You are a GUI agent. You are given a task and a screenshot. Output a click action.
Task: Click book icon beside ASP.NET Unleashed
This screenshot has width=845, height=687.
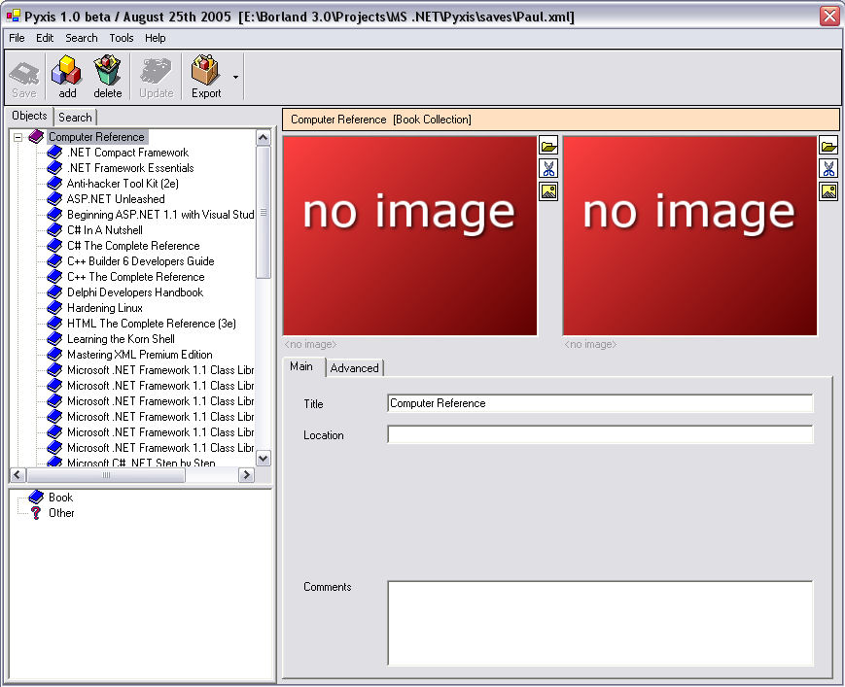[x=54, y=199]
